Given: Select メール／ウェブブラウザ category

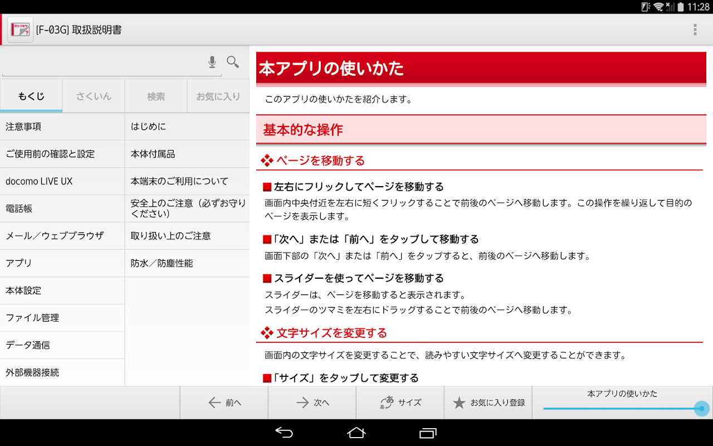Looking at the screenshot, I should [62, 236].
